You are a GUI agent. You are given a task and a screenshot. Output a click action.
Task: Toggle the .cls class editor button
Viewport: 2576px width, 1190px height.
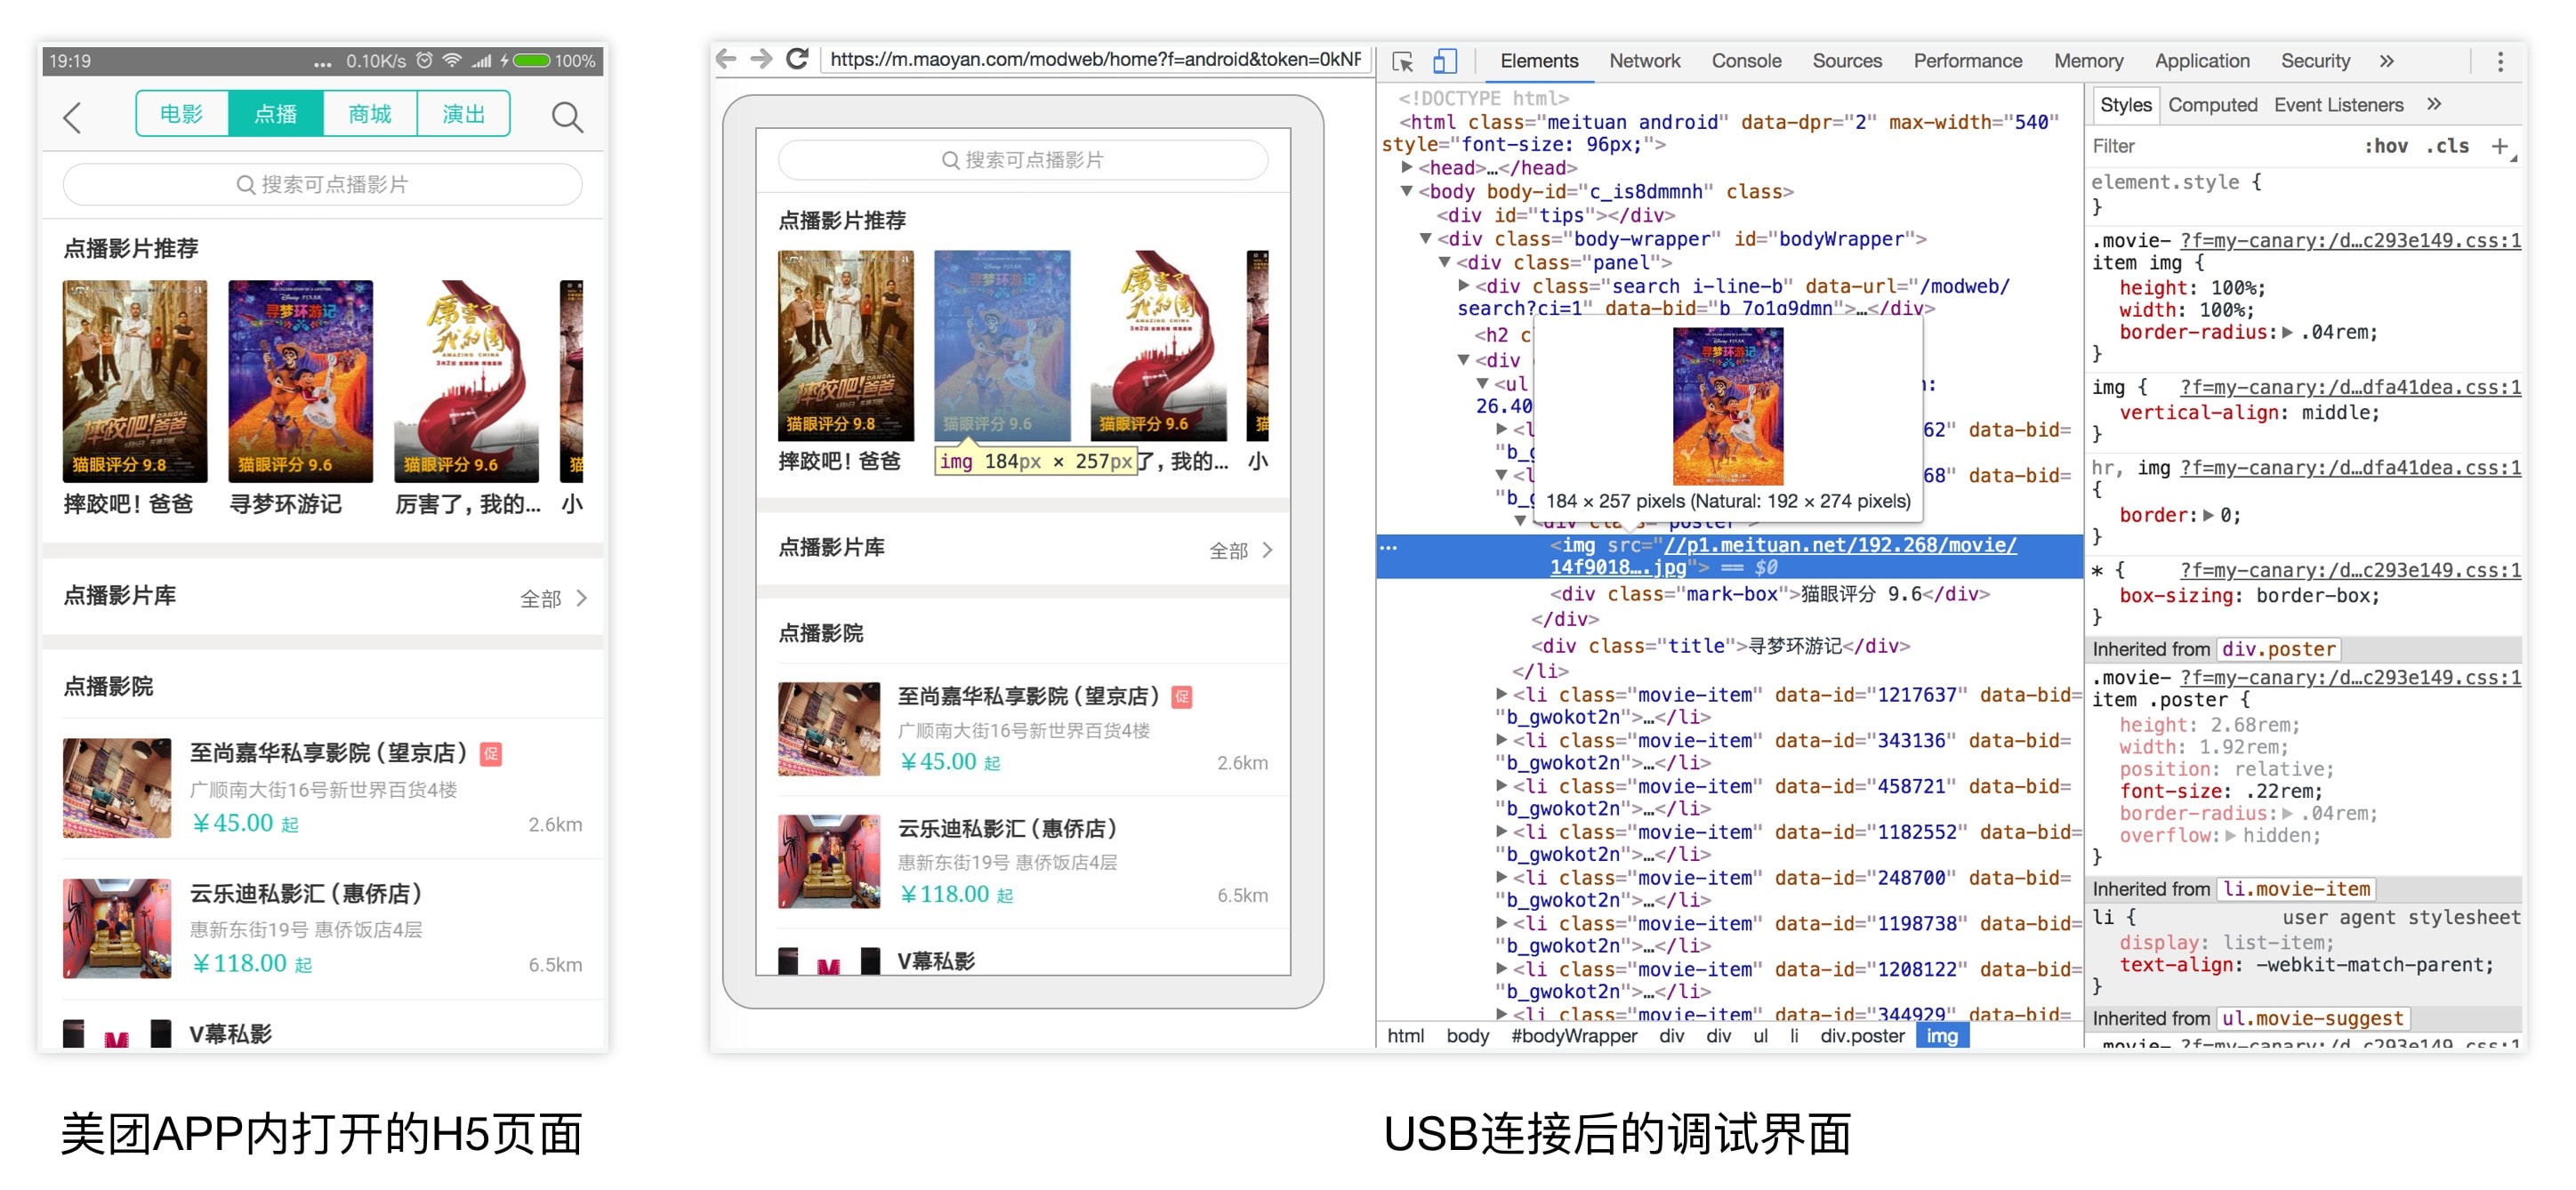[x=2447, y=146]
